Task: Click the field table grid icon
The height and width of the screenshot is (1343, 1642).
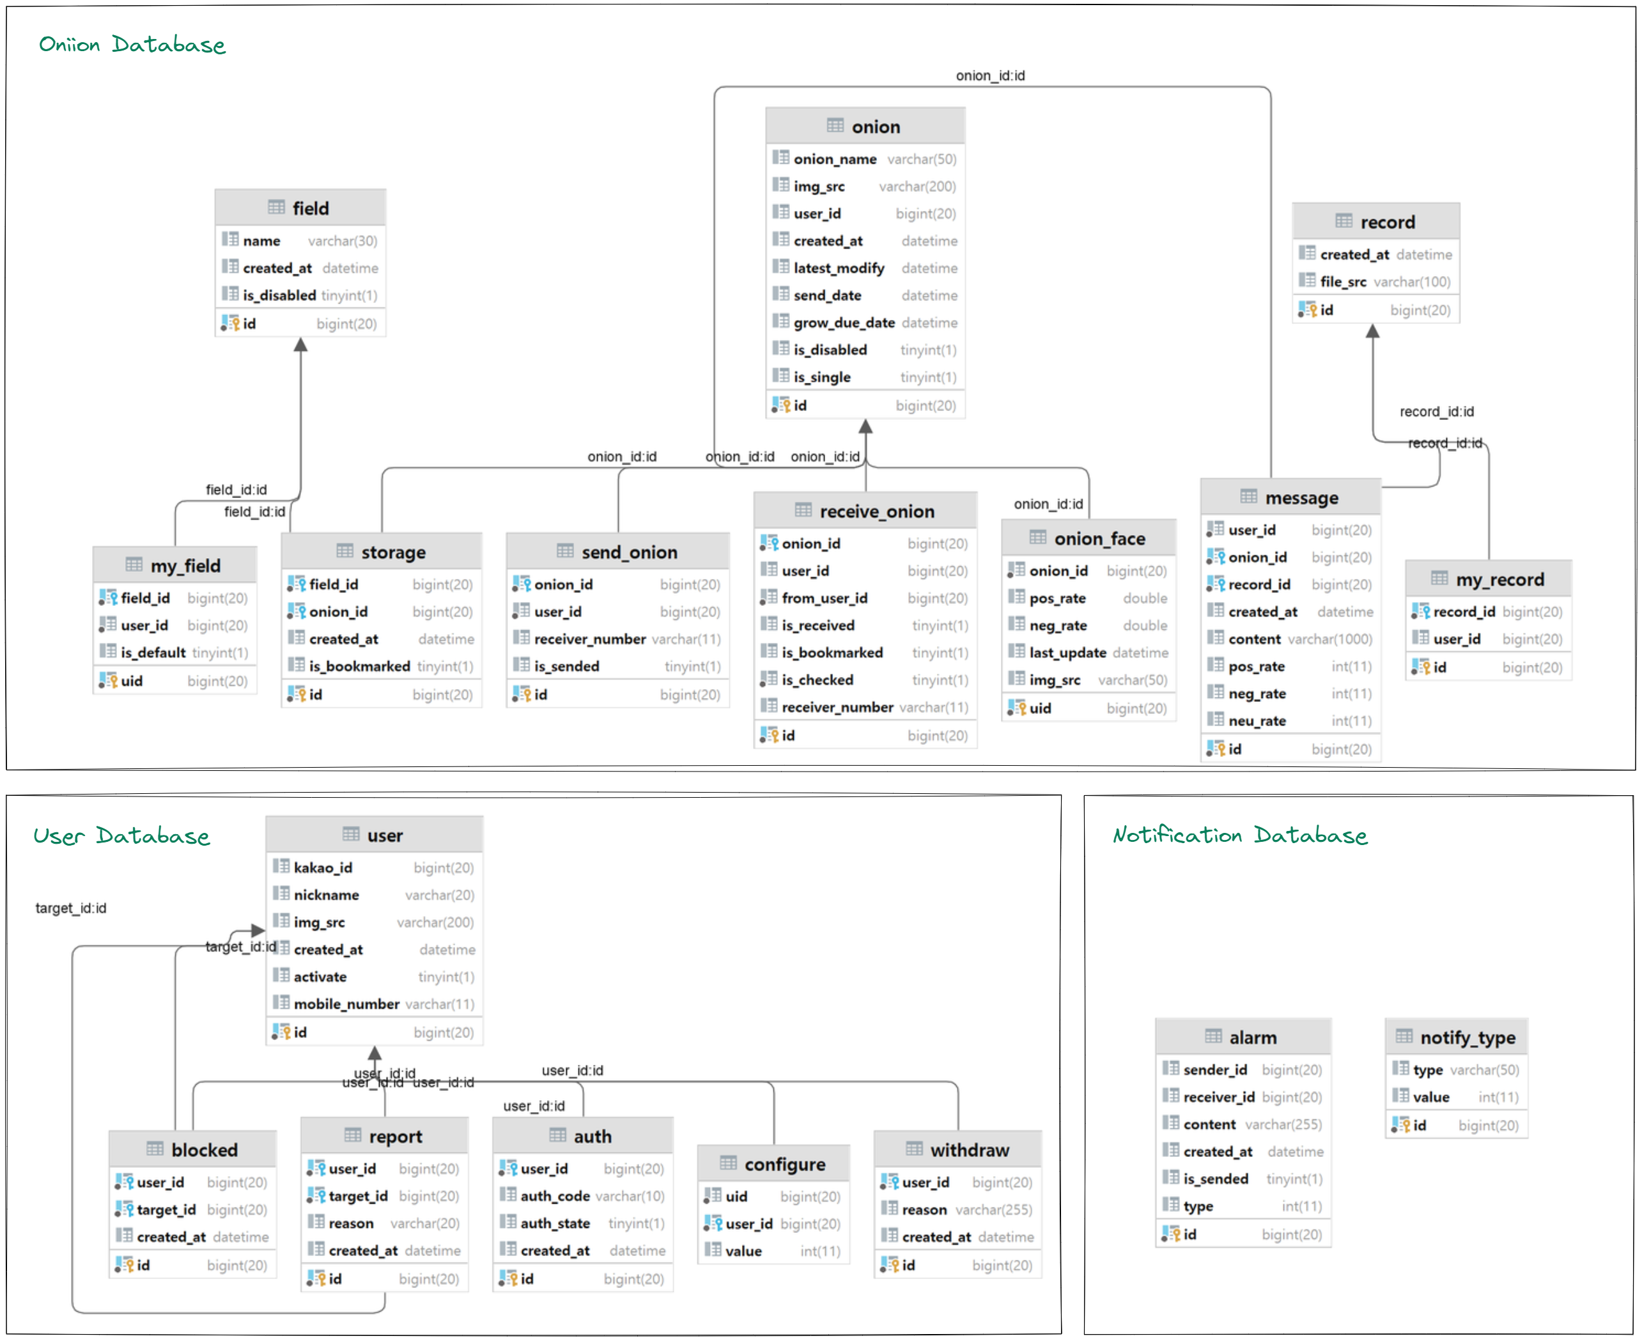Action: coord(276,207)
